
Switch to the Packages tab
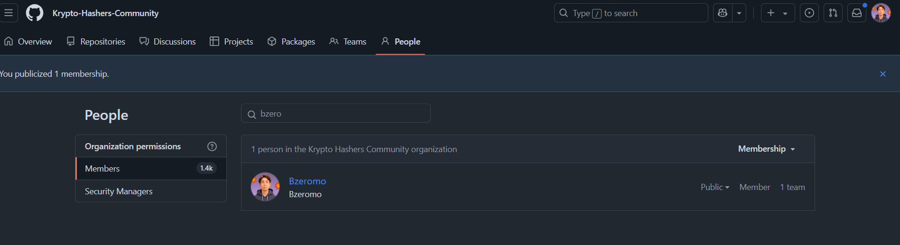point(291,42)
